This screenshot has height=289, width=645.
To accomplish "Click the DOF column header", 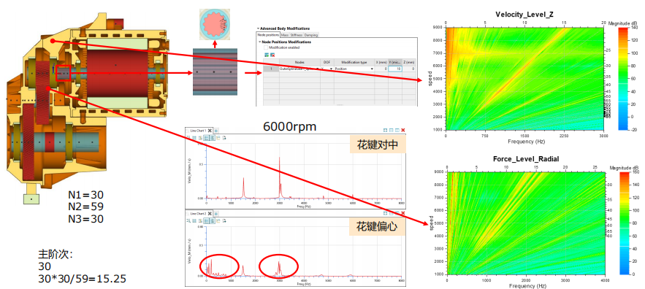I will [327, 62].
